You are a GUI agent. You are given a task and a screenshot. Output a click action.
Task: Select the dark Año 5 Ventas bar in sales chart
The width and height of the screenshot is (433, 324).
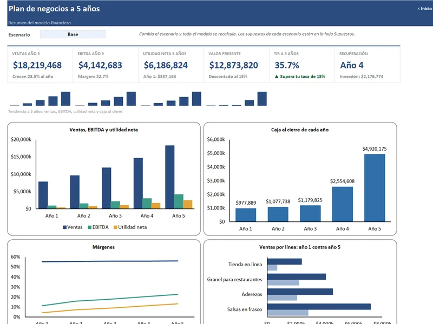(170, 177)
